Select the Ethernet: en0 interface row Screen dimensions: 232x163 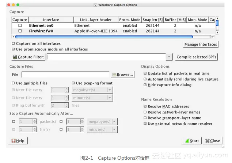tap(113, 26)
